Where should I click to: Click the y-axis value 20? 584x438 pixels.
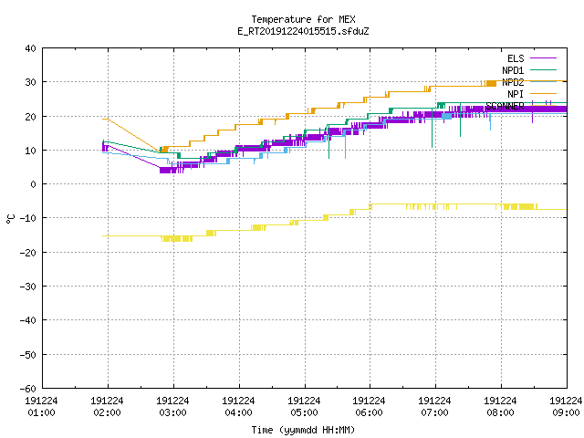point(30,117)
